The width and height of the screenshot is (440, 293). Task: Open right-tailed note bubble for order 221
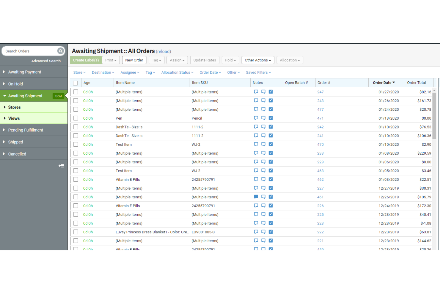tap(263, 241)
